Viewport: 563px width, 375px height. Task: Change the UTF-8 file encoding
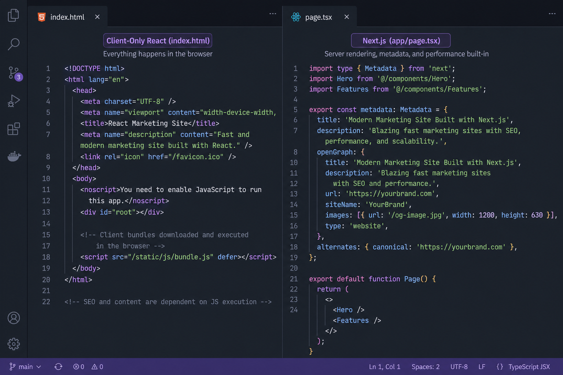(459, 367)
